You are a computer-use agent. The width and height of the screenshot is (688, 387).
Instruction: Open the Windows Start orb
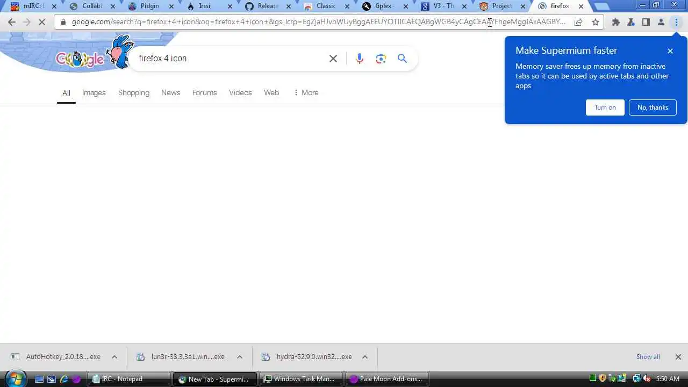[15, 378]
